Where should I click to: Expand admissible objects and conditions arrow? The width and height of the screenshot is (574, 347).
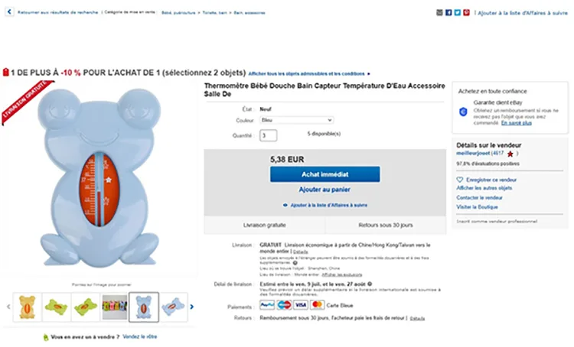369,74
